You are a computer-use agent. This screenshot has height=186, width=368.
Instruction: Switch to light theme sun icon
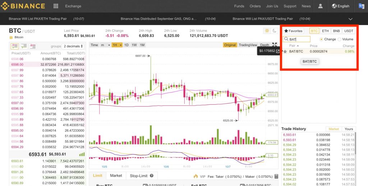[x=267, y=31]
